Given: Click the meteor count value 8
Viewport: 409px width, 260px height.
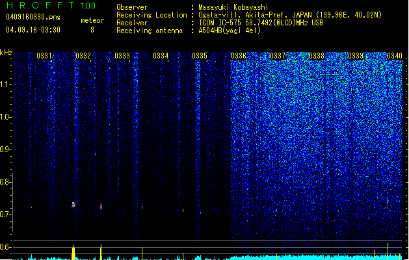Looking at the screenshot, I should (x=92, y=30).
